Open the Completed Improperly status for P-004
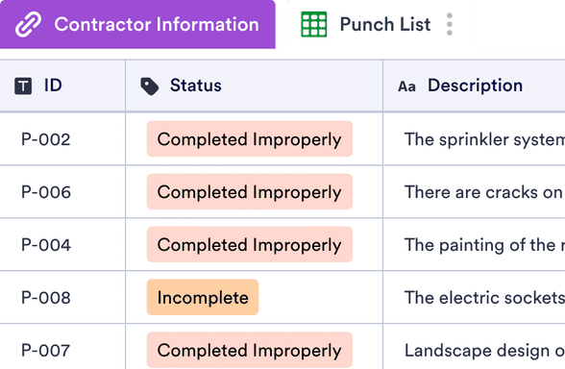Image resolution: width=565 pixels, height=369 pixels. tap(250, 245)
